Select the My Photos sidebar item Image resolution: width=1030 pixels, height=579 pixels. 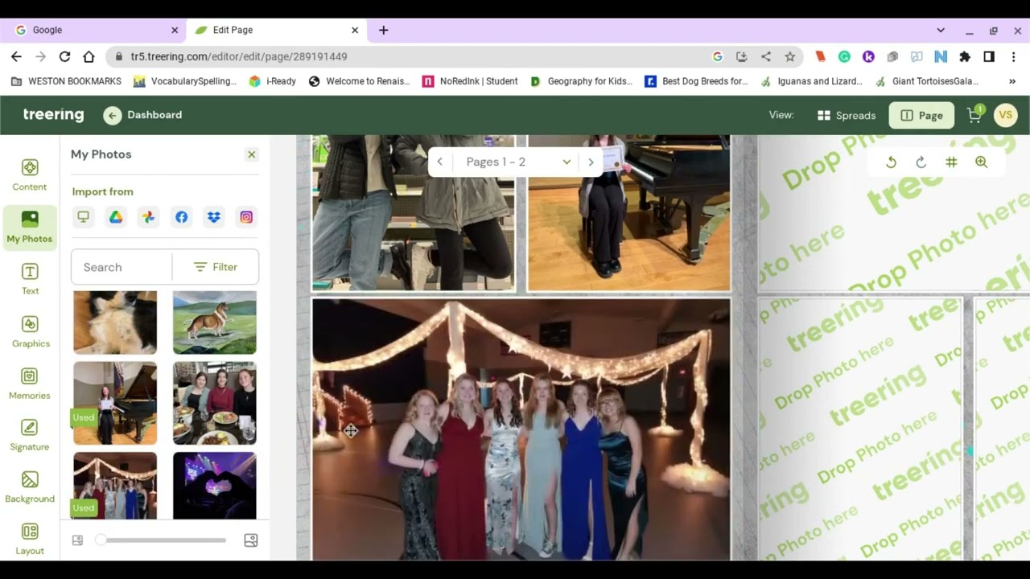point(30,227)
